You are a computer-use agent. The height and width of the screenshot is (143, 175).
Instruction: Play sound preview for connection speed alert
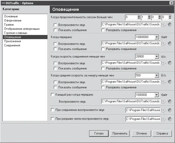point(169,63)
